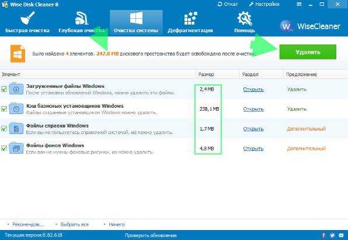
Task: Open the Помощь tab
Action: [x=244, y=22]
